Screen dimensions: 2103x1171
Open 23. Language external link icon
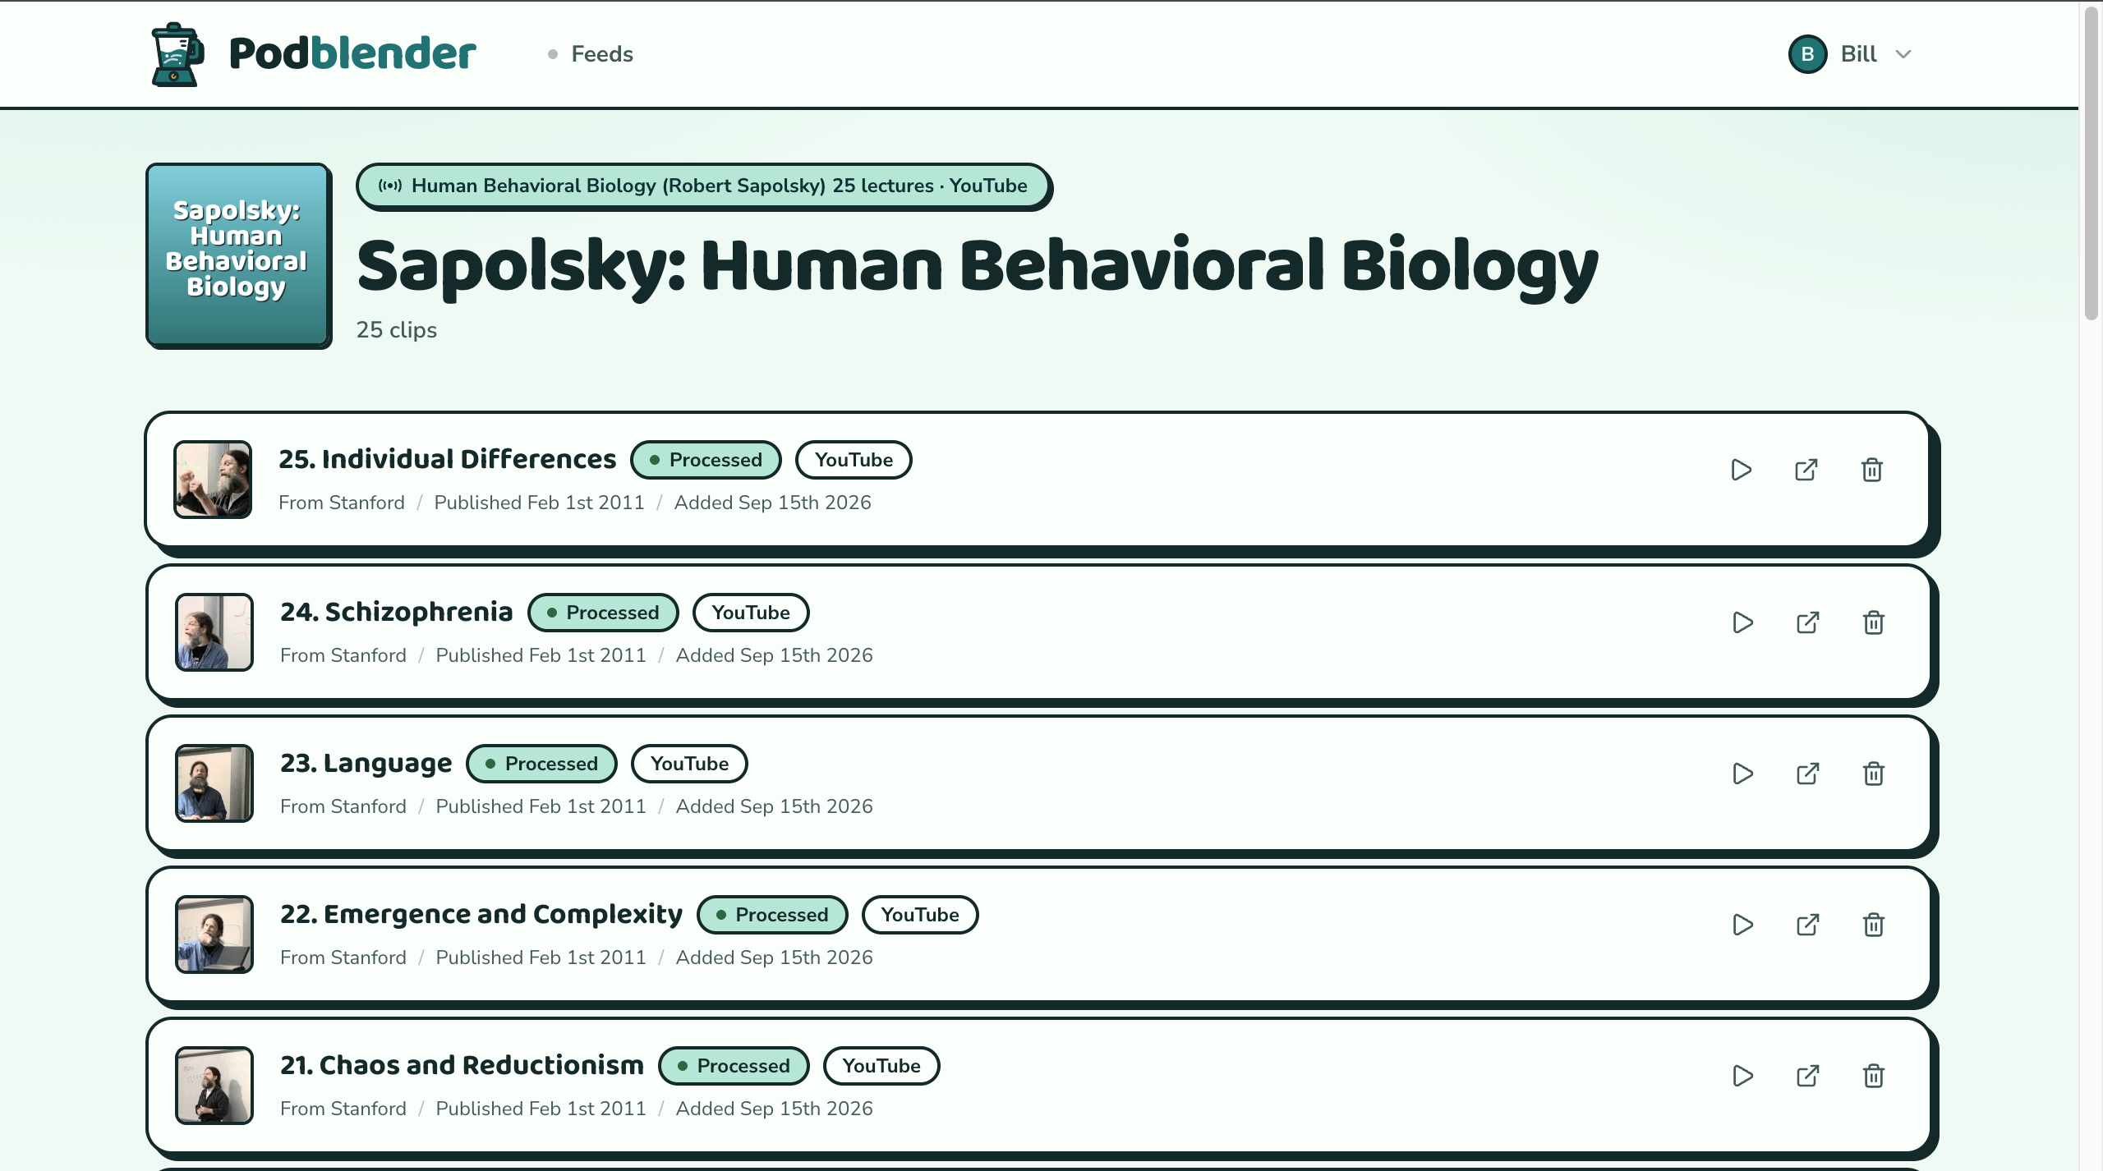[x=1808, y=774]
